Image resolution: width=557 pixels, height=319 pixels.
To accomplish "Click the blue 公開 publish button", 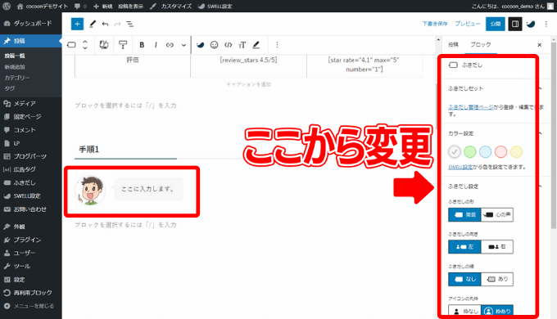I will (x=496, y=24).
